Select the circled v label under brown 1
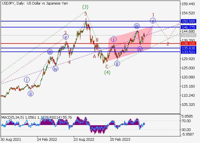Viewport: 200px width, 143px height. coord(153,21)
